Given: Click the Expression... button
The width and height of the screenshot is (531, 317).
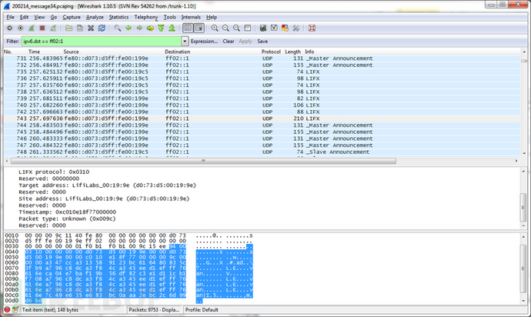Looking at the screenshot, I should tap(204, 42).
